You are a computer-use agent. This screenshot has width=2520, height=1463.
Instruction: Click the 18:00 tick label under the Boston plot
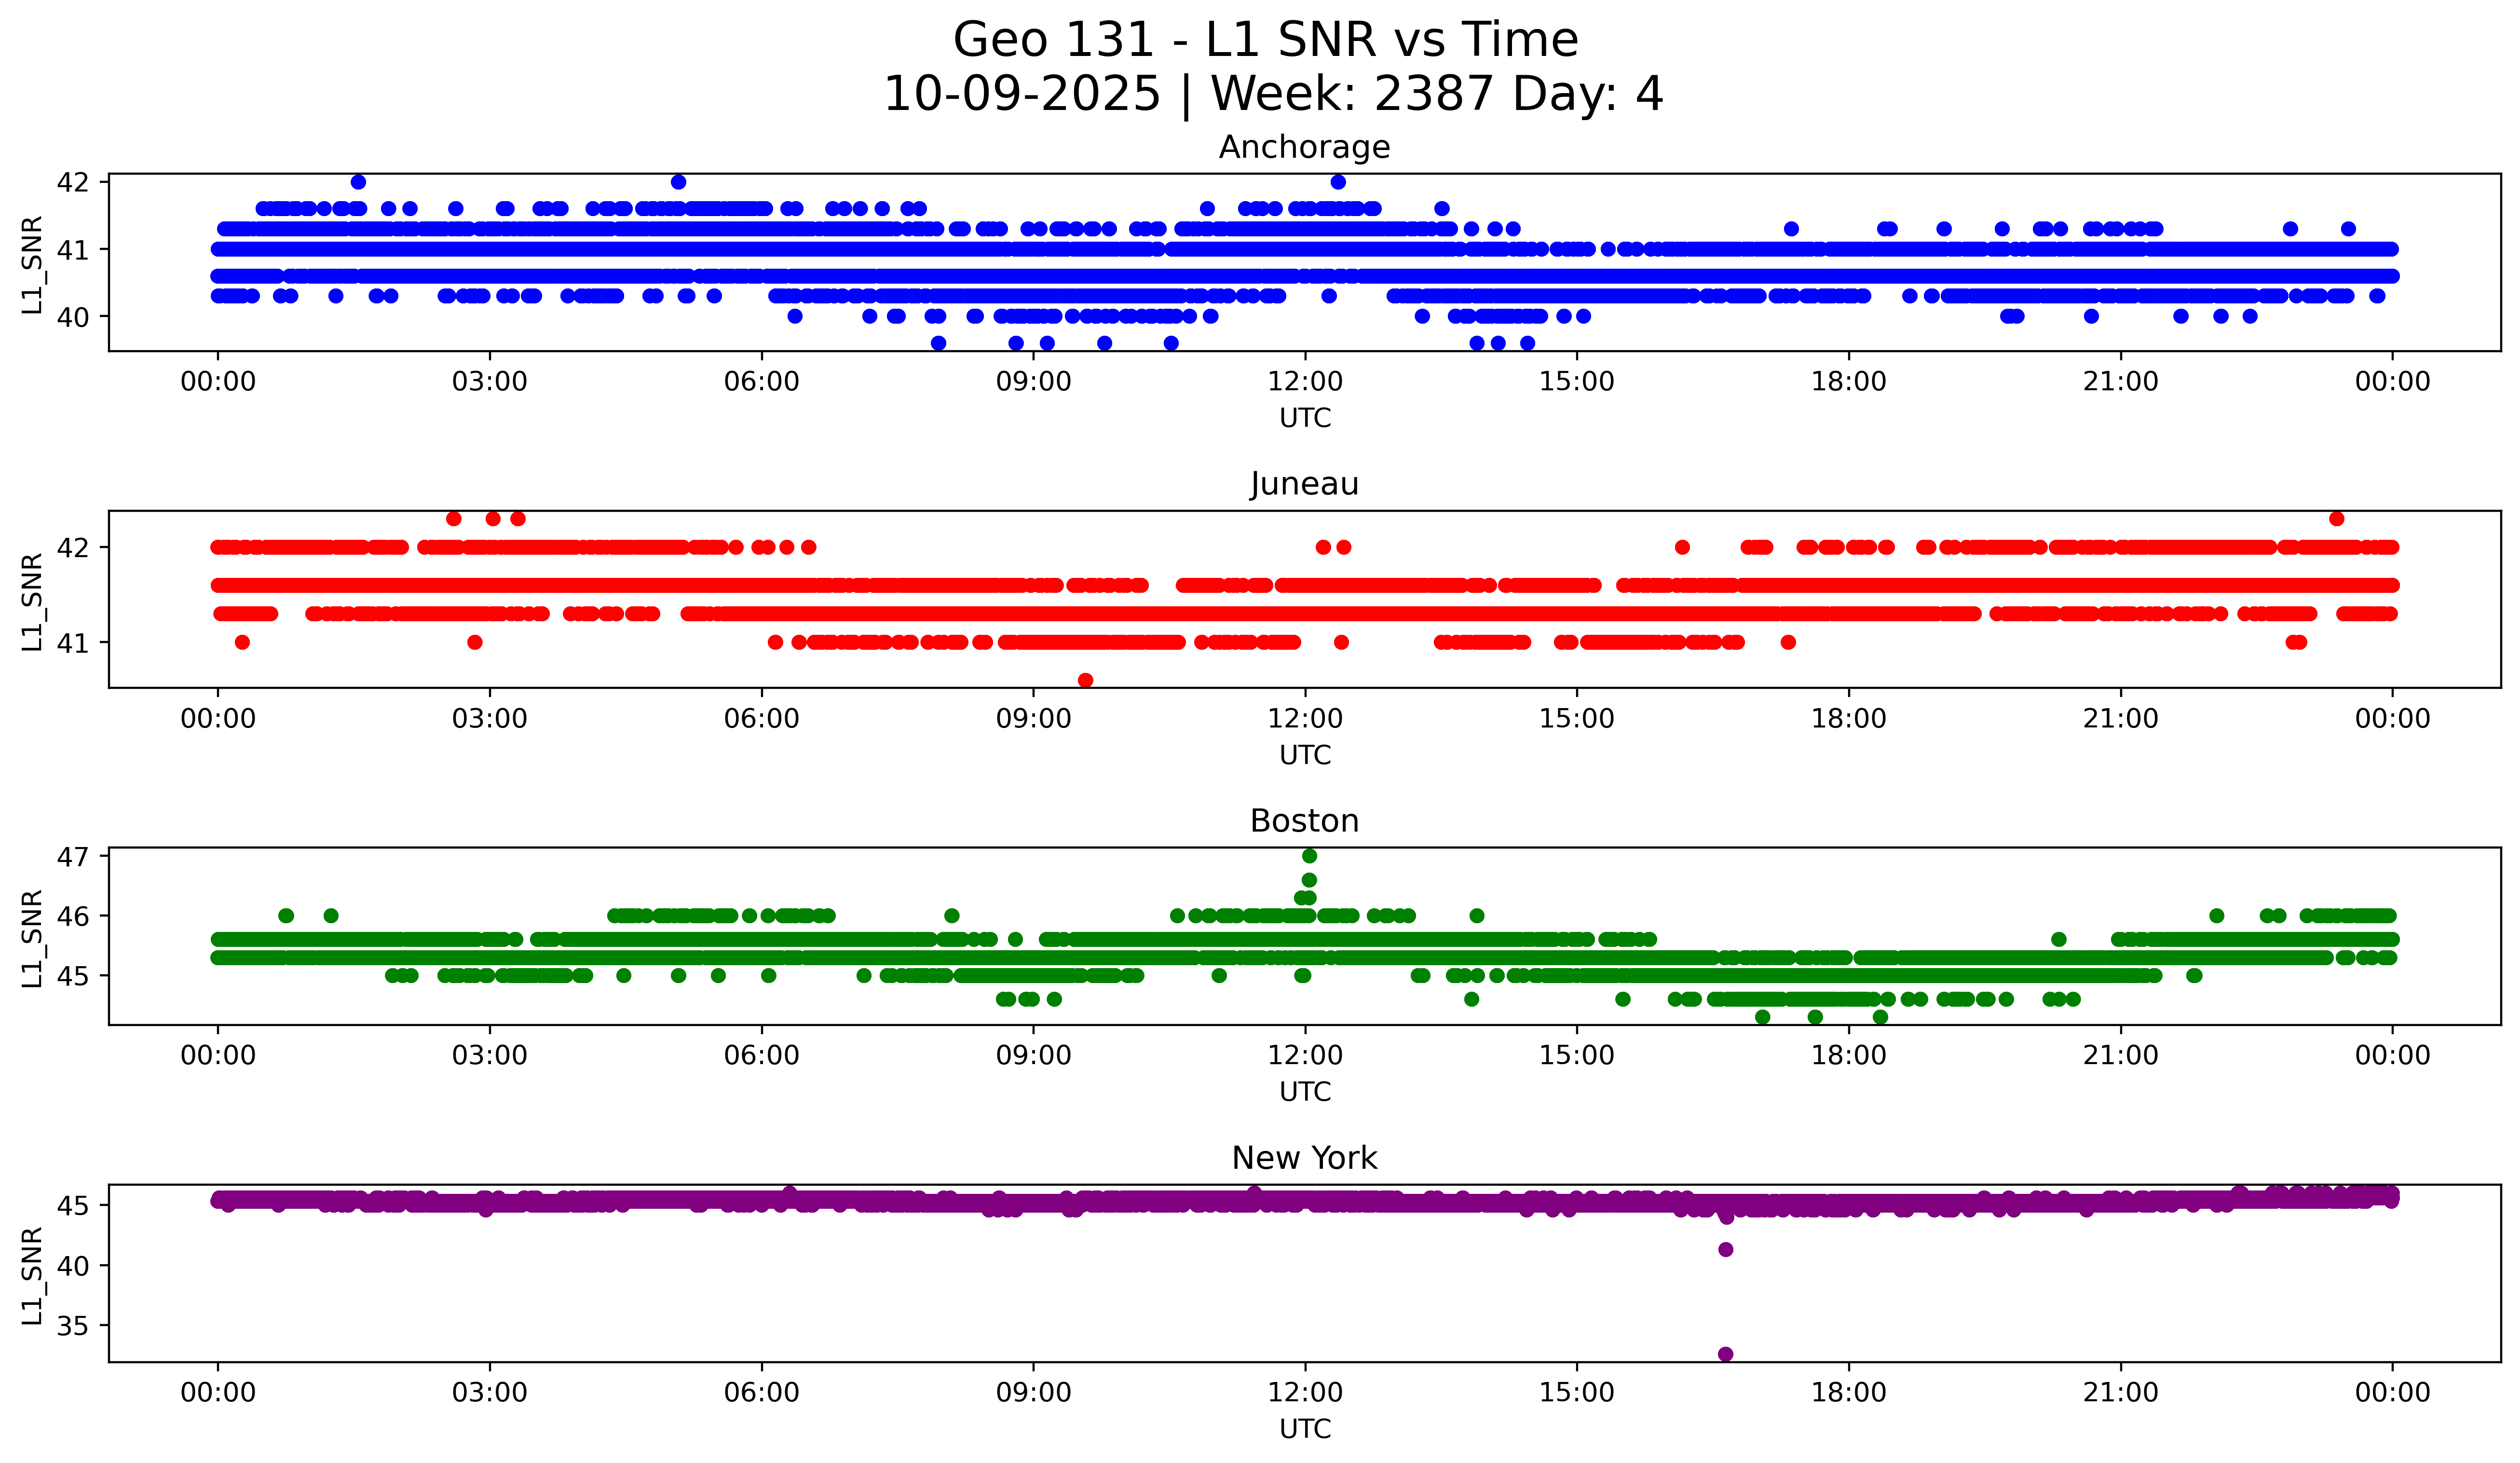pyautogui.click(x=1848, y=1056)
